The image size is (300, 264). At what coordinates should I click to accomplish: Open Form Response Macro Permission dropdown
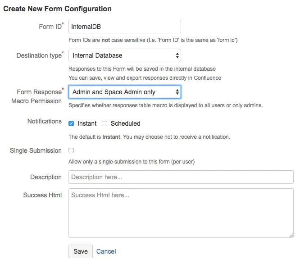[125, 92]
